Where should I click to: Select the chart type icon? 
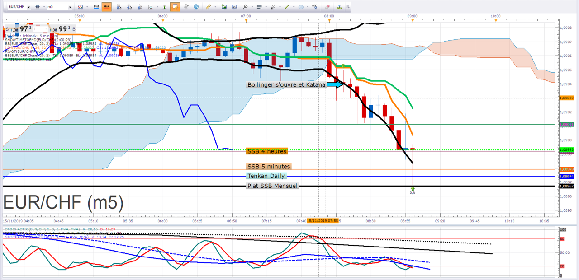coord(80,7)
